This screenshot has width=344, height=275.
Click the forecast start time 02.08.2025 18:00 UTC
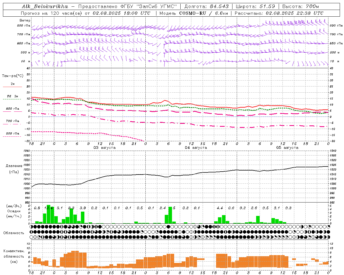[121, 13]
